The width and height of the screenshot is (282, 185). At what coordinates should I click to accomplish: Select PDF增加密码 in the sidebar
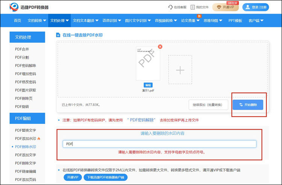26,74
